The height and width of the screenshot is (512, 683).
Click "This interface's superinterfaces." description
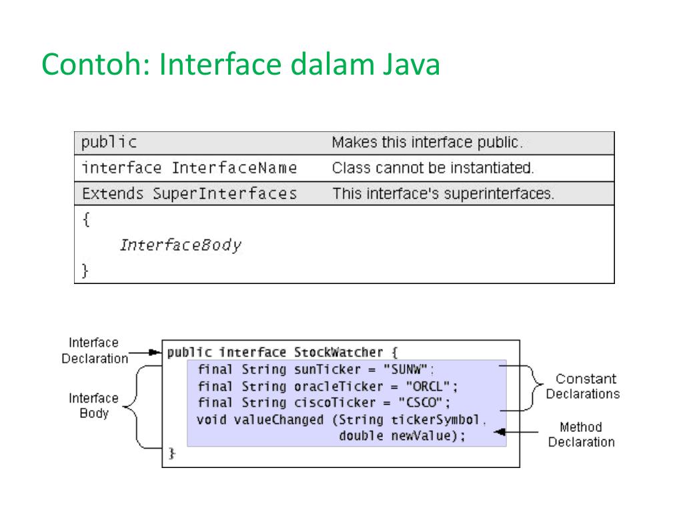pyautogui.click(x=444, y=193)
